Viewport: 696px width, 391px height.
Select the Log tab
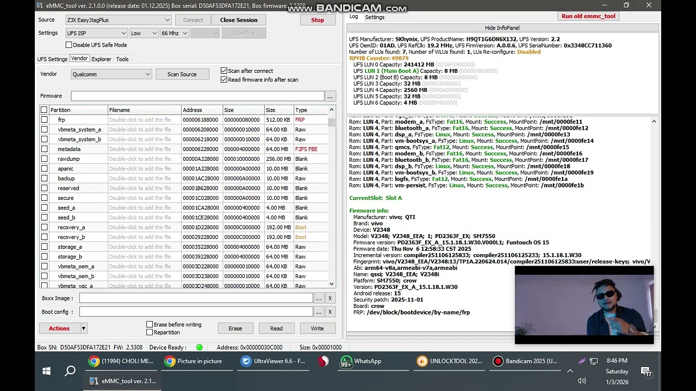tap(354, 17)
